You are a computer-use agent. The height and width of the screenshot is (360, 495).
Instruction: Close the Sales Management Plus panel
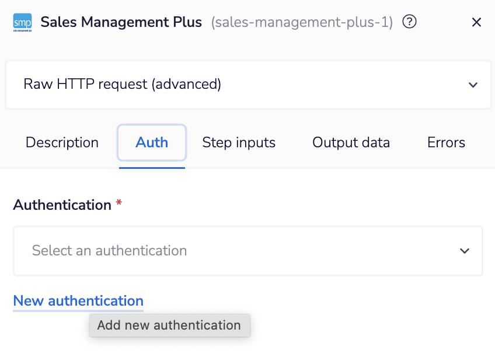[x=476, y=22]
